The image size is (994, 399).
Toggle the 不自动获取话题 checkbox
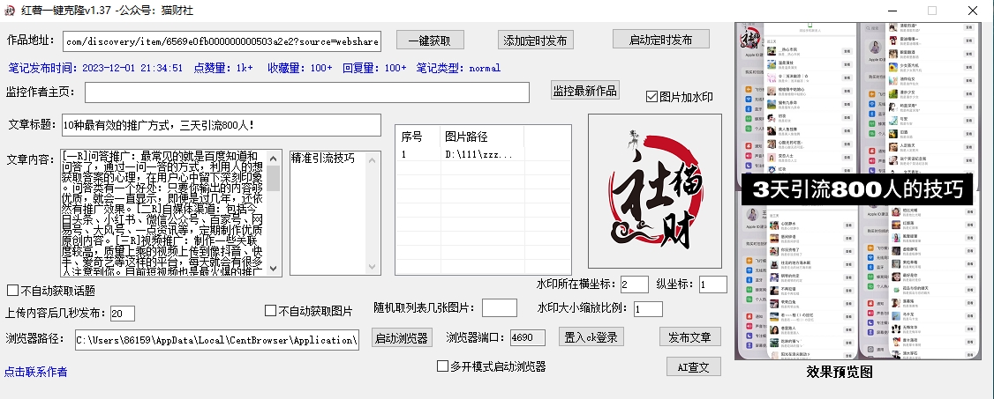[13, 291]
